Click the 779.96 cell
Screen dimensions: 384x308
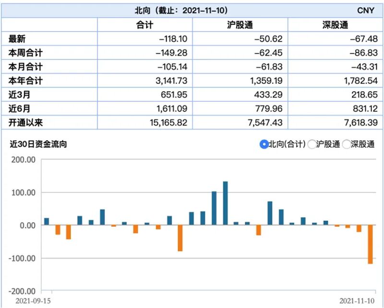pyautogui.click(x=269, y=108)
